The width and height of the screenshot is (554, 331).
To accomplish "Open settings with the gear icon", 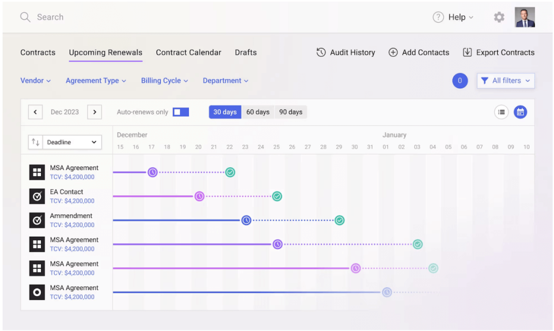I will (x=498, y=17).
